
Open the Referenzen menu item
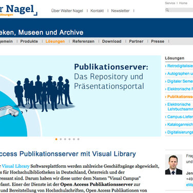click(83, 42)
